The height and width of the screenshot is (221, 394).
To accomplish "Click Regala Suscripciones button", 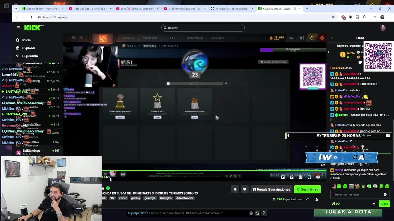I will coord(271,189).
